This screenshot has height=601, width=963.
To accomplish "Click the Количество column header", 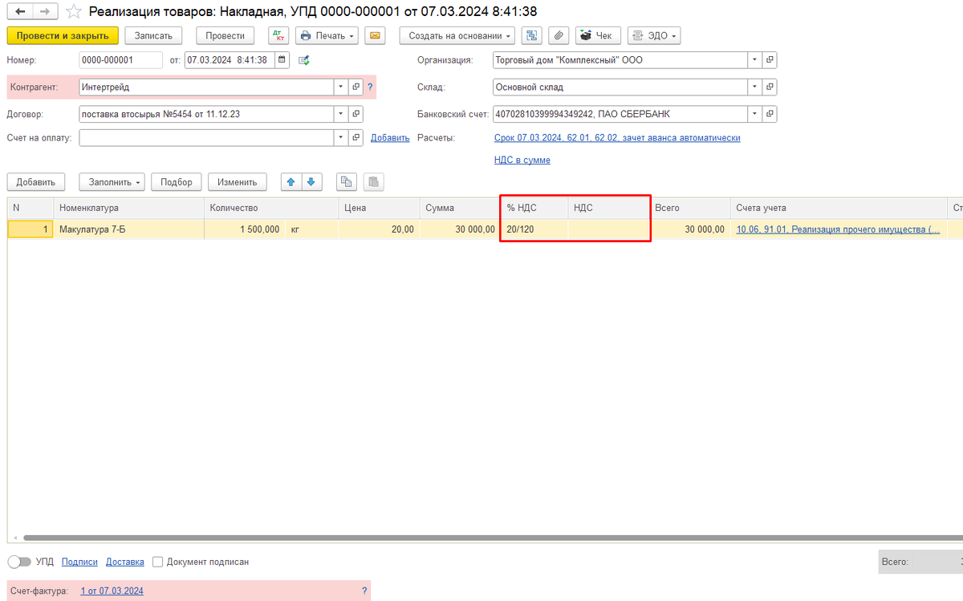I will click(271, 208).
